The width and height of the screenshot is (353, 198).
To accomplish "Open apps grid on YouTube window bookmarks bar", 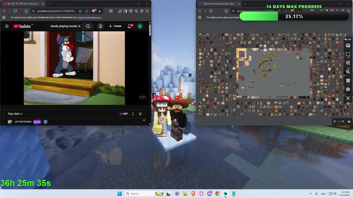I will pos(4,17).
